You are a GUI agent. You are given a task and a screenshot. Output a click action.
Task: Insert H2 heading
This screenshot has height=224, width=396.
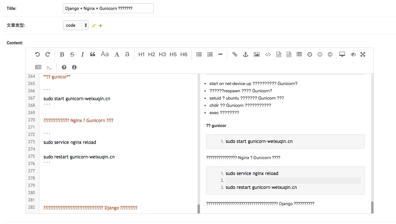point(151,55)
